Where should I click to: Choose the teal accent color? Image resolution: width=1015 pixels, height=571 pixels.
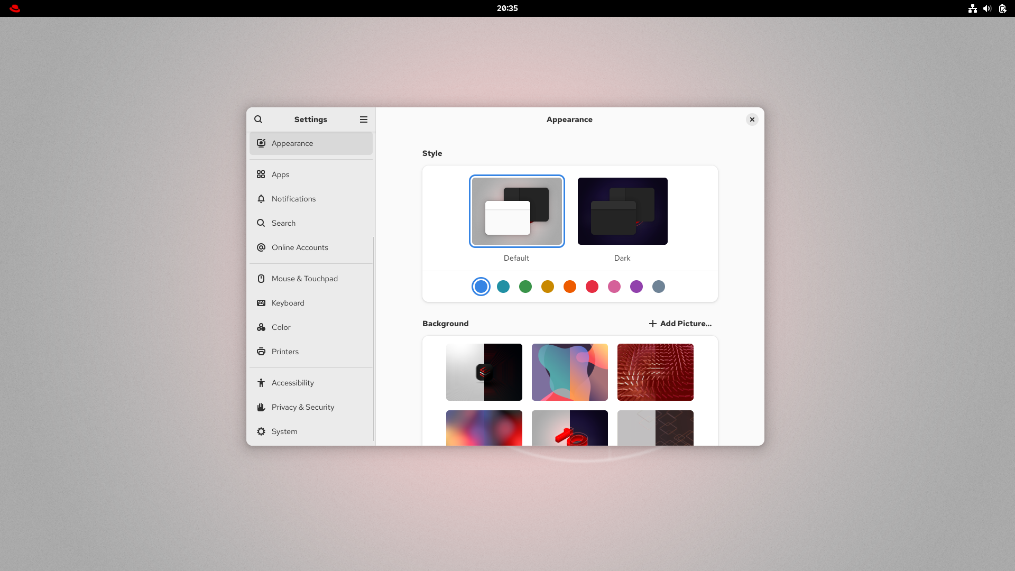pos(503,287)
